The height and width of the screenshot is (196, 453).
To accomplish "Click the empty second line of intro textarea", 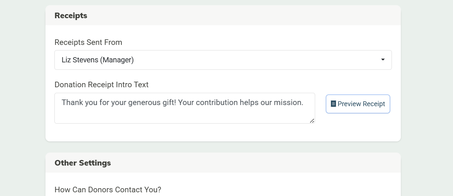I will point(184,114).
